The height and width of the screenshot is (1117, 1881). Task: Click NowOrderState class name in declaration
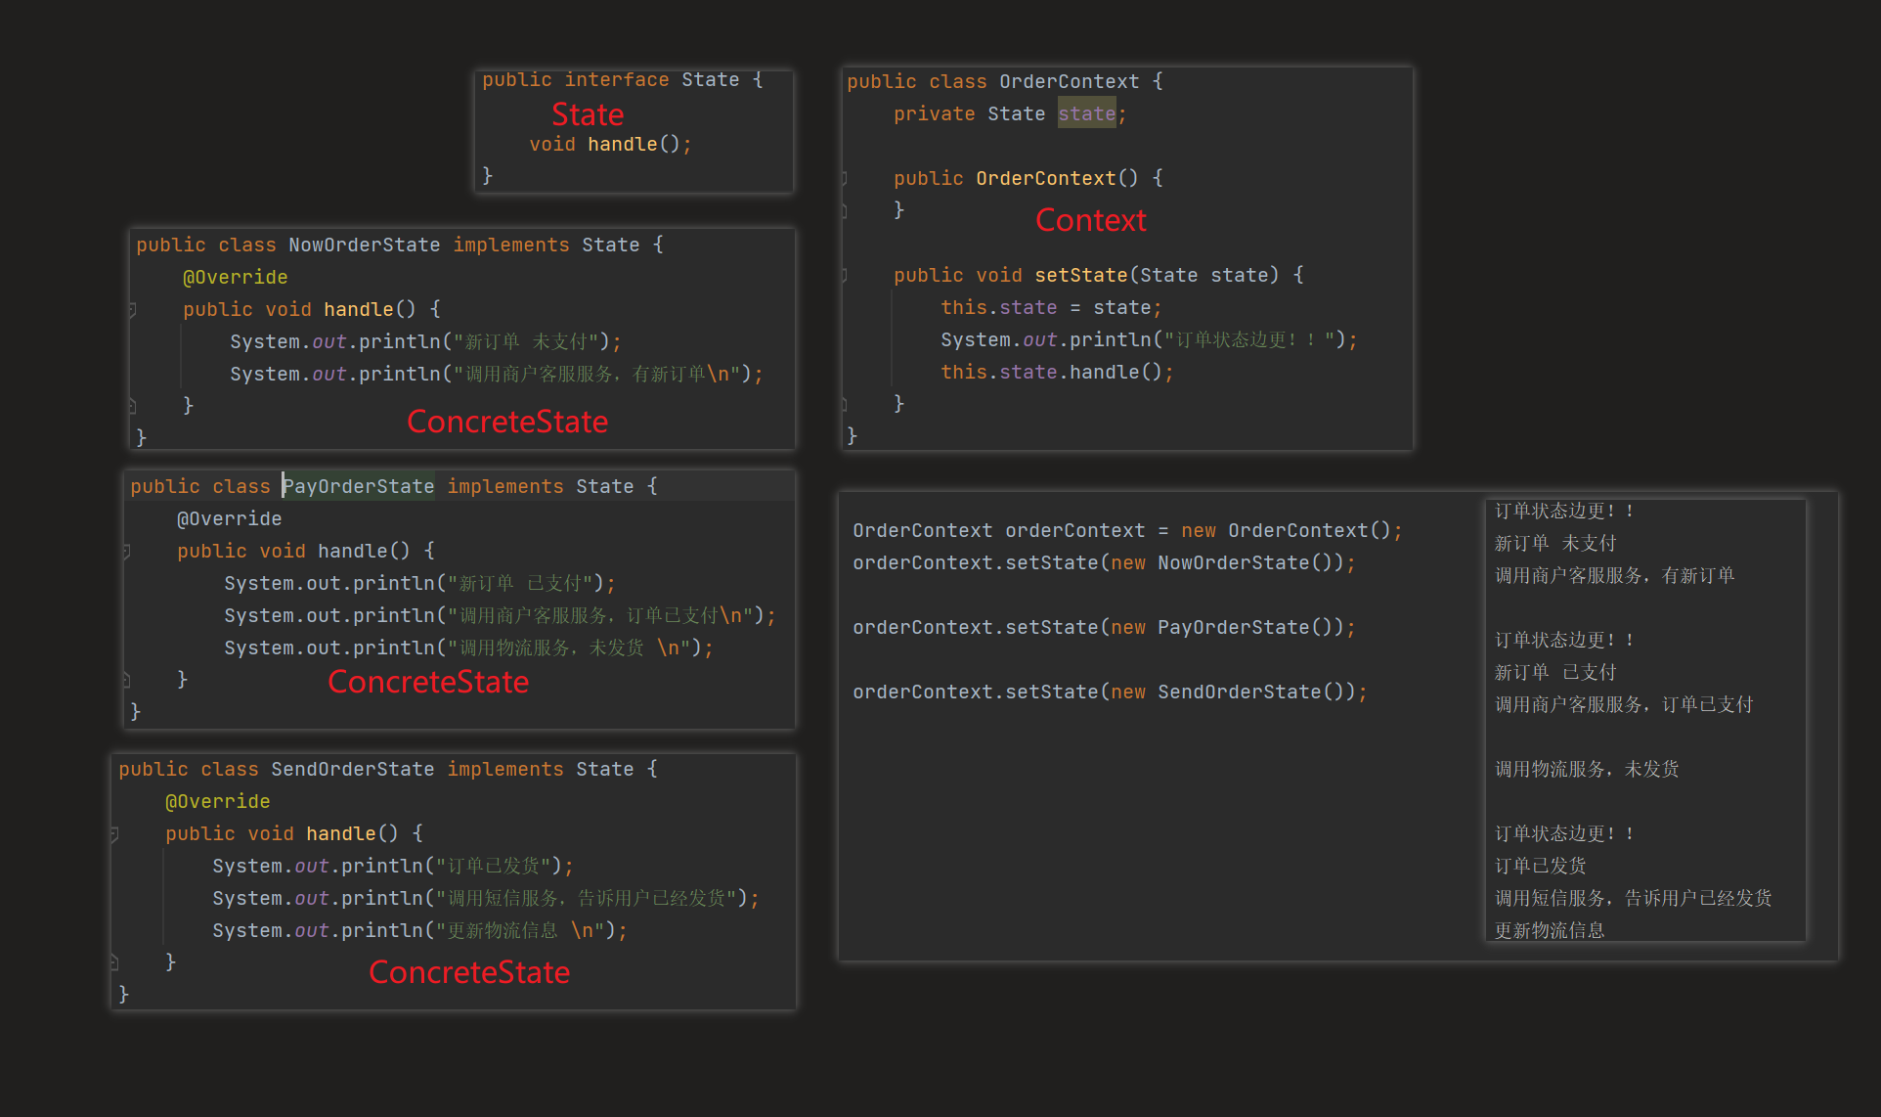point(365,246)
